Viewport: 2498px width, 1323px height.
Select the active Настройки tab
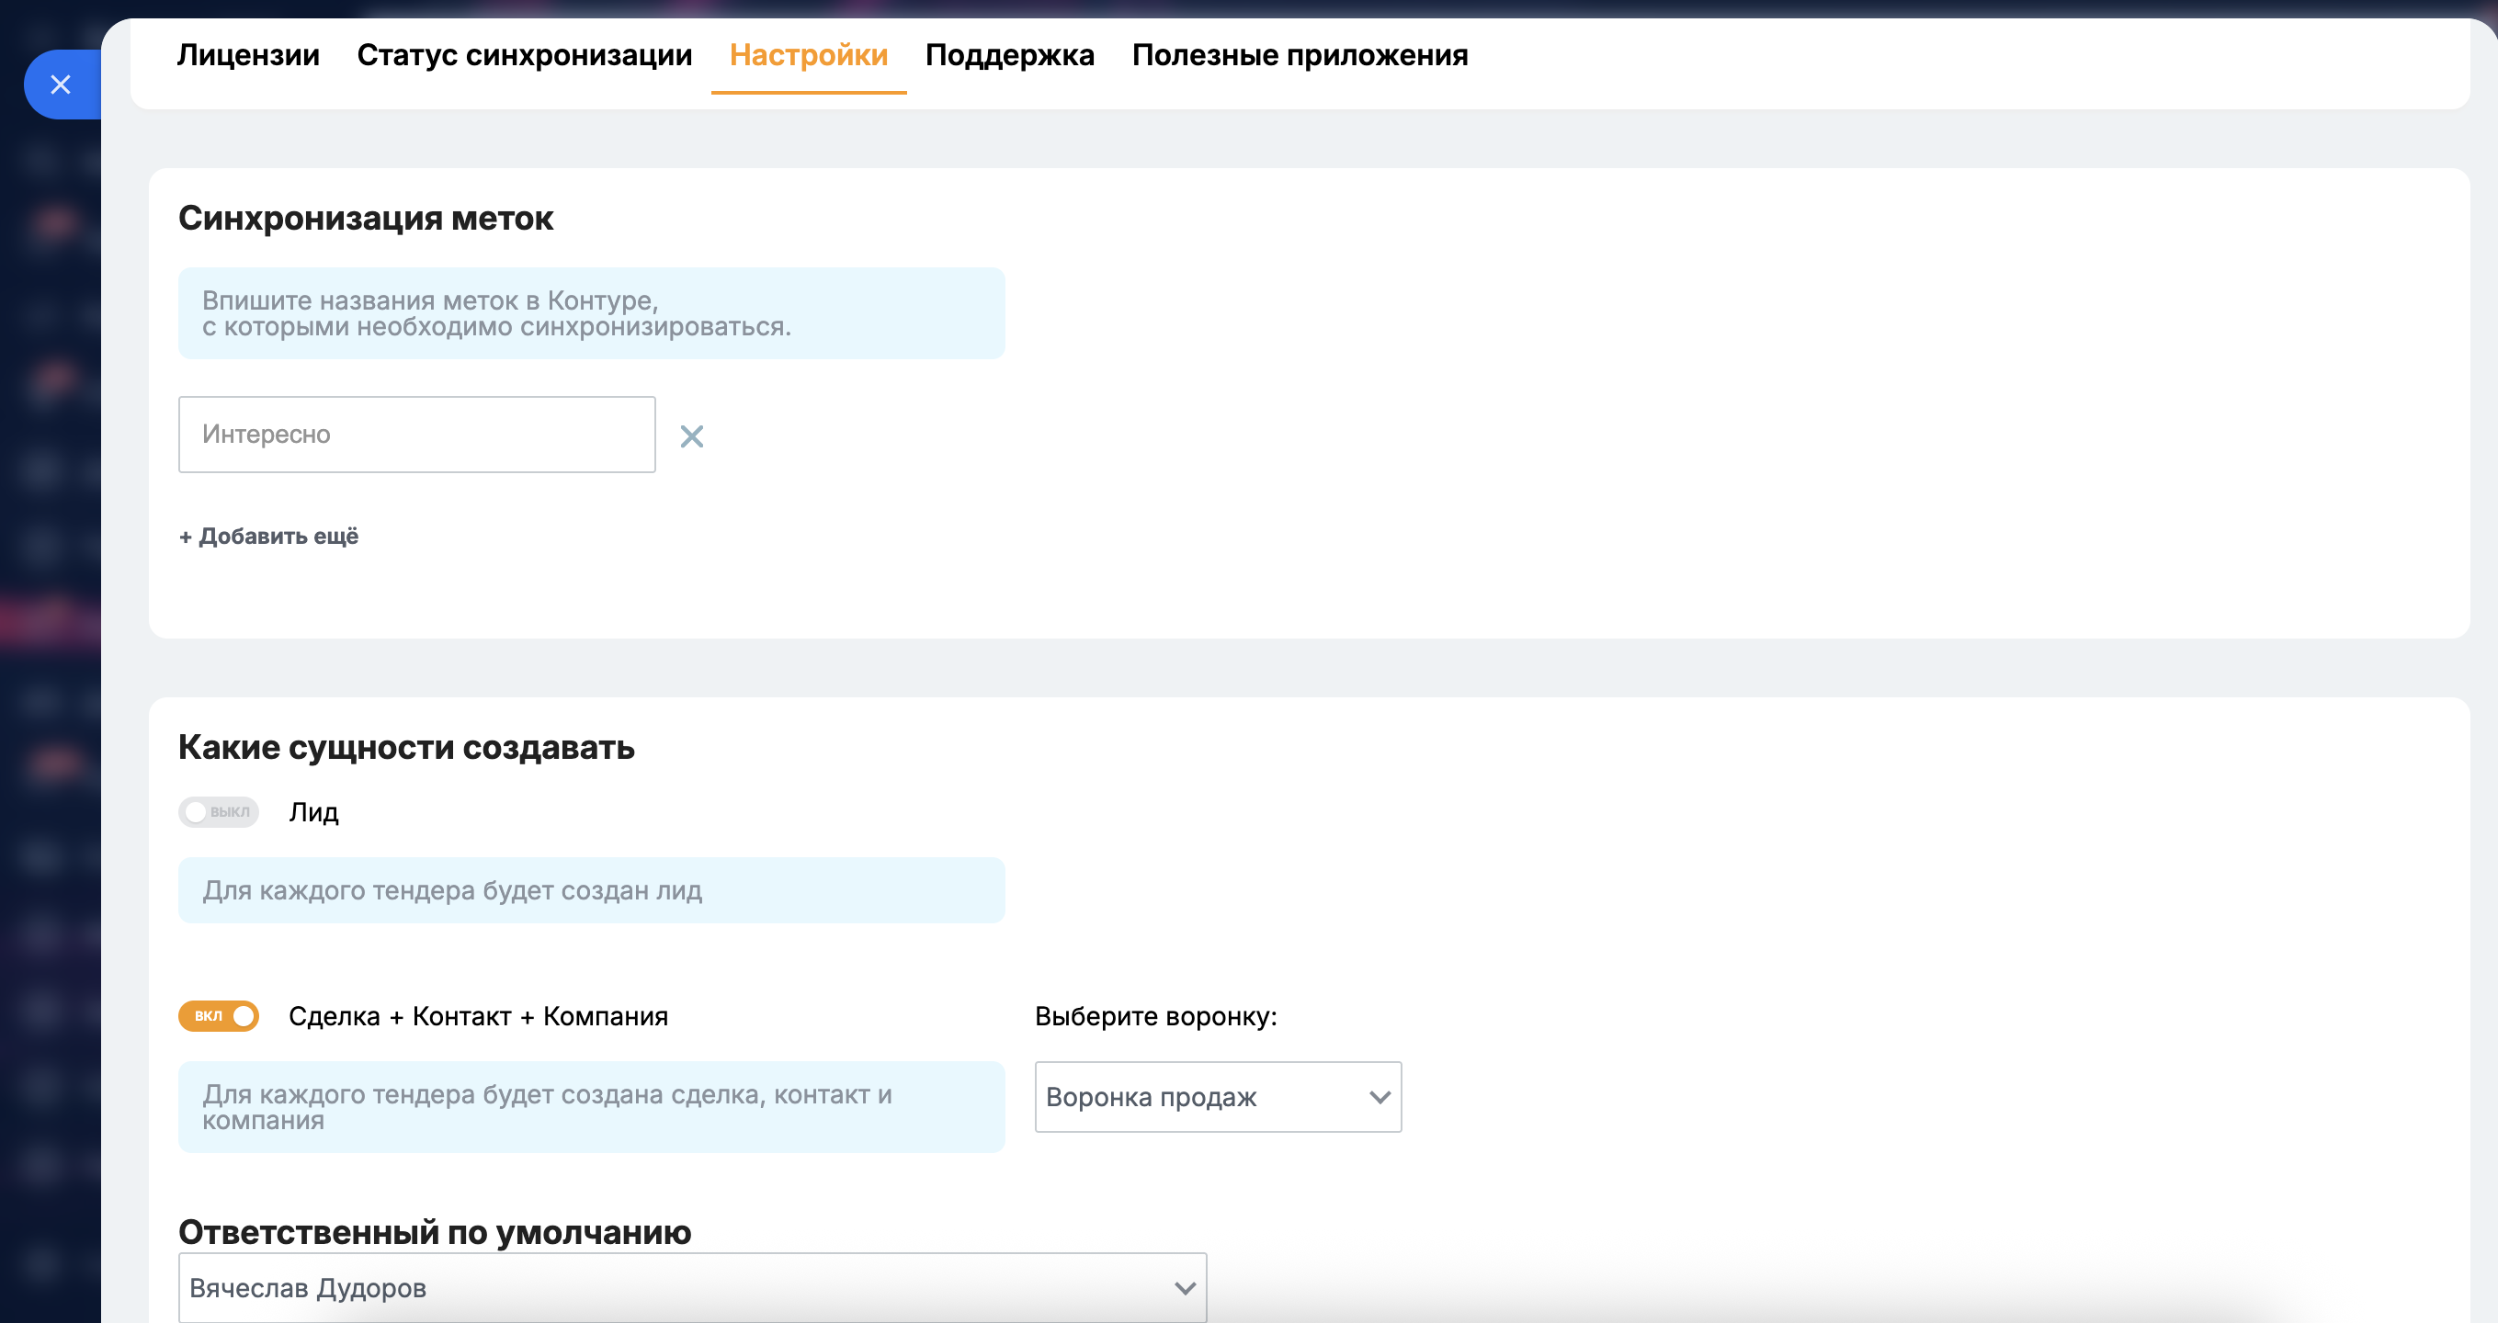810,55
